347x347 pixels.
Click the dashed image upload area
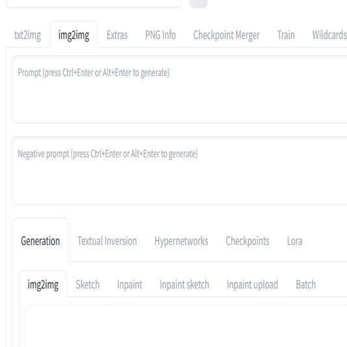tap(186, 326)
